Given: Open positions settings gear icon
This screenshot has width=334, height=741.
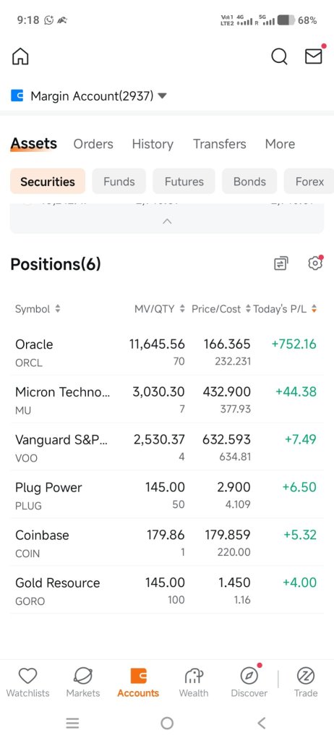Looking at the screenshot, I should (x=315, y=263).
